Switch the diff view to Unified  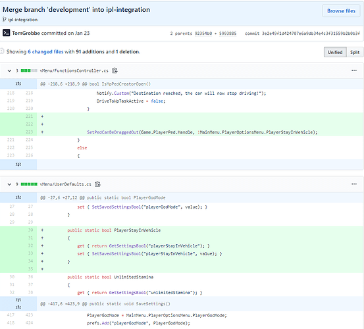click(335, 52)
